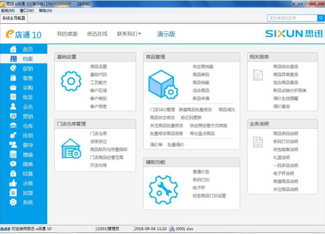Click the 辅助功能 wrench gear icon

(x=163, y=190)
